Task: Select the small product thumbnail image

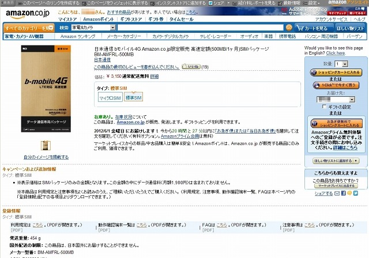Action: click(x=46, y=146)
